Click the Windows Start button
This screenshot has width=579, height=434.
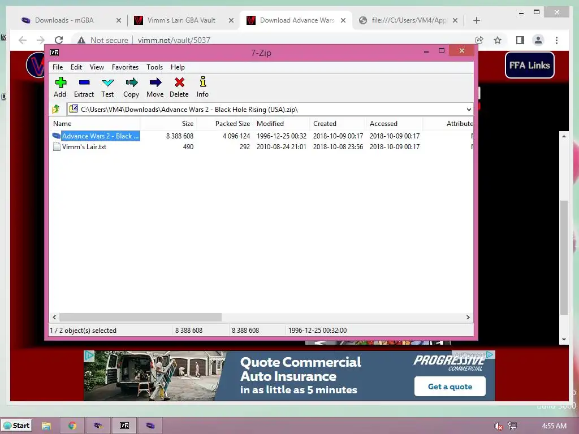click(x=16, y=426)
